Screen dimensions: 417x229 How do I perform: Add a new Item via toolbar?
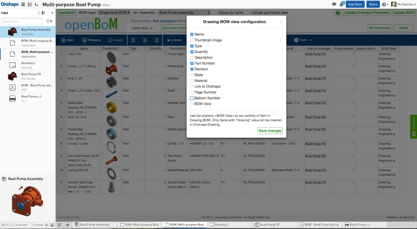[67, 40]
